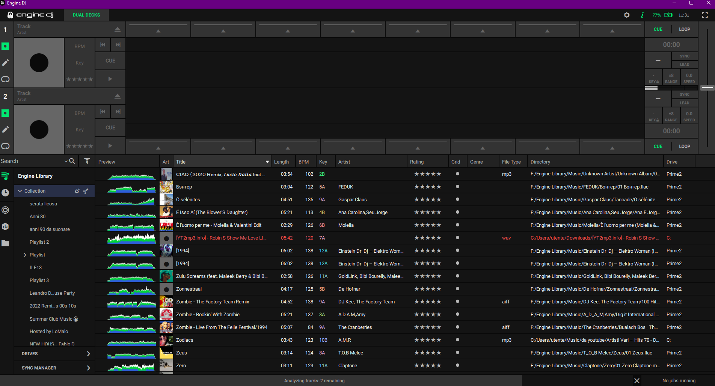Adjust the pitch fader slider
This screenshot has width=715, height=386.
(x=707, y=88)
